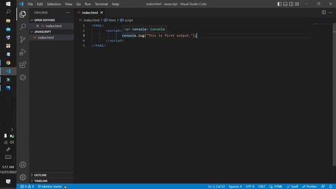Close index.html in Open Editors list
Viewport: 336px width, 189px height.
(37, 26)
